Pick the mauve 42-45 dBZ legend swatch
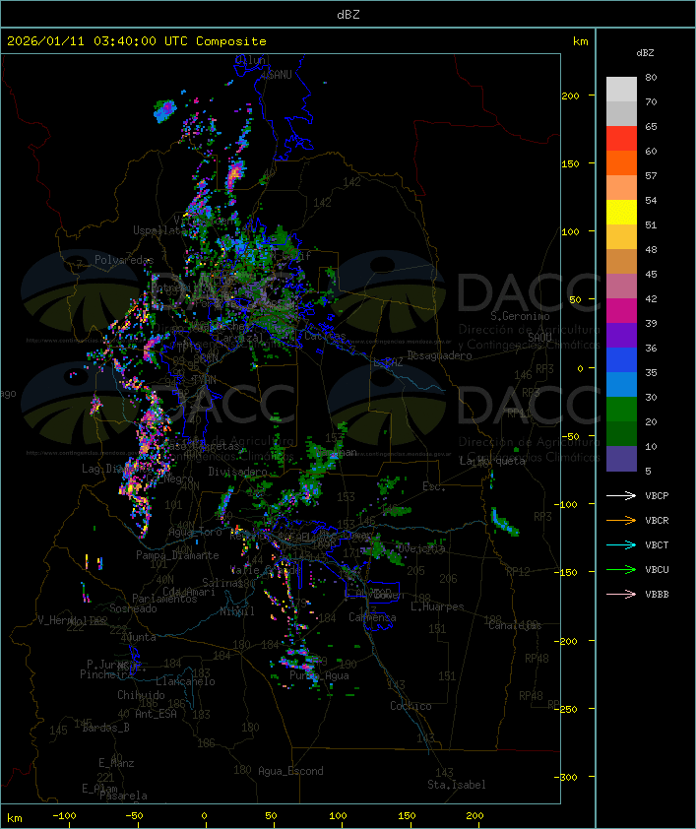Viewport: 696px width, 829px height. click(621, 287)
